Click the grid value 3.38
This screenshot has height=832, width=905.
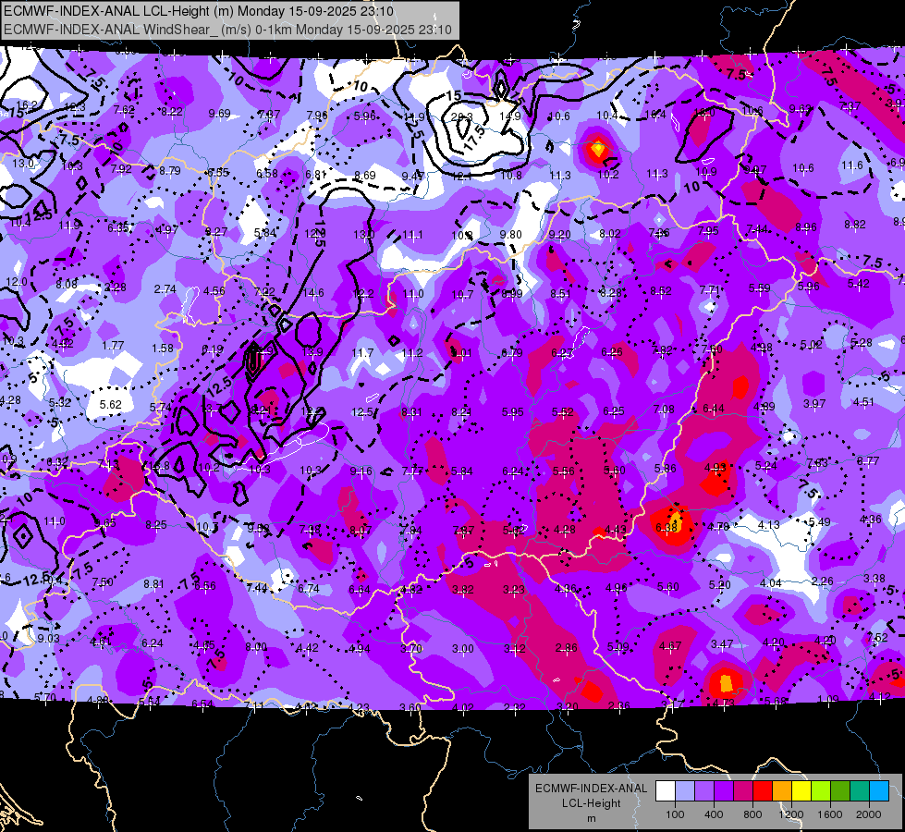[x=874, y=578]
